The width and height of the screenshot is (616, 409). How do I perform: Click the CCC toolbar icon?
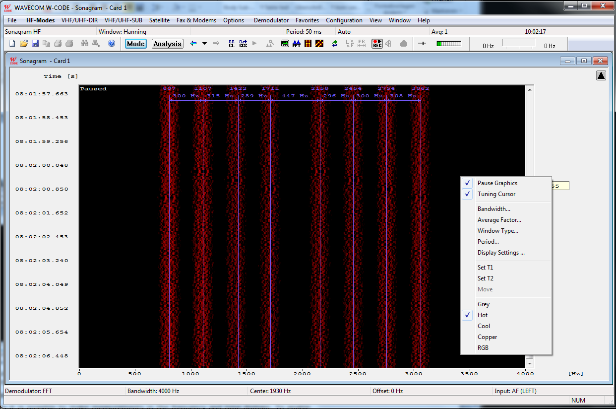(x=243, y=44)
